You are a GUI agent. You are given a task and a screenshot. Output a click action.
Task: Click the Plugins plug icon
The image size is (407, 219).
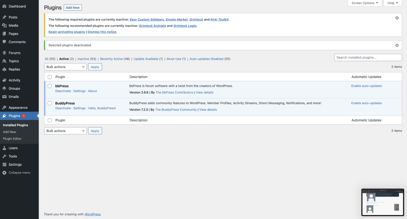[x=4, y=116]
